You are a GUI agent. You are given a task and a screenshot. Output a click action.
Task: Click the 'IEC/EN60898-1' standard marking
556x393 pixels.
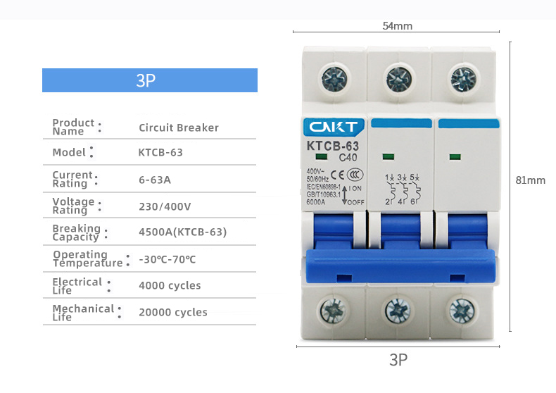323,187
